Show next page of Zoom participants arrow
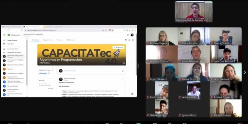The height and width of the screenshot is (124, 248). (245, 72)
